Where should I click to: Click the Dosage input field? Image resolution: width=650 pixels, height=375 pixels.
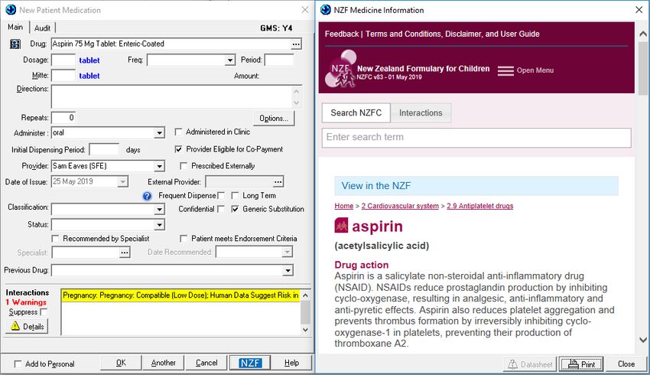63,60
